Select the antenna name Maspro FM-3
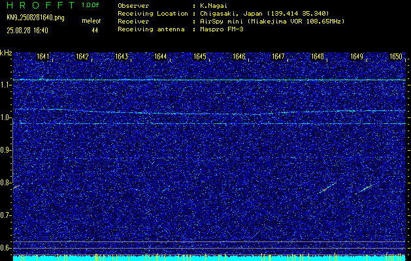 (222, 29)
